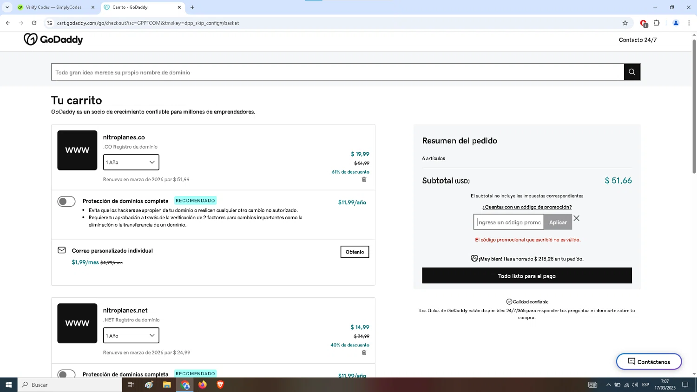Enable Protección de dominios for nitroplanes.co
The image size is (697, 392).
[66, 202]
